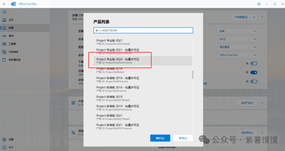Disable the switch labeled 开

coord(254,72)
